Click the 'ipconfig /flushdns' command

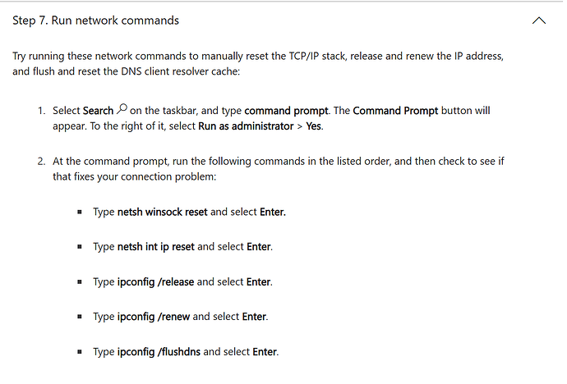click(x=159, y=352)
